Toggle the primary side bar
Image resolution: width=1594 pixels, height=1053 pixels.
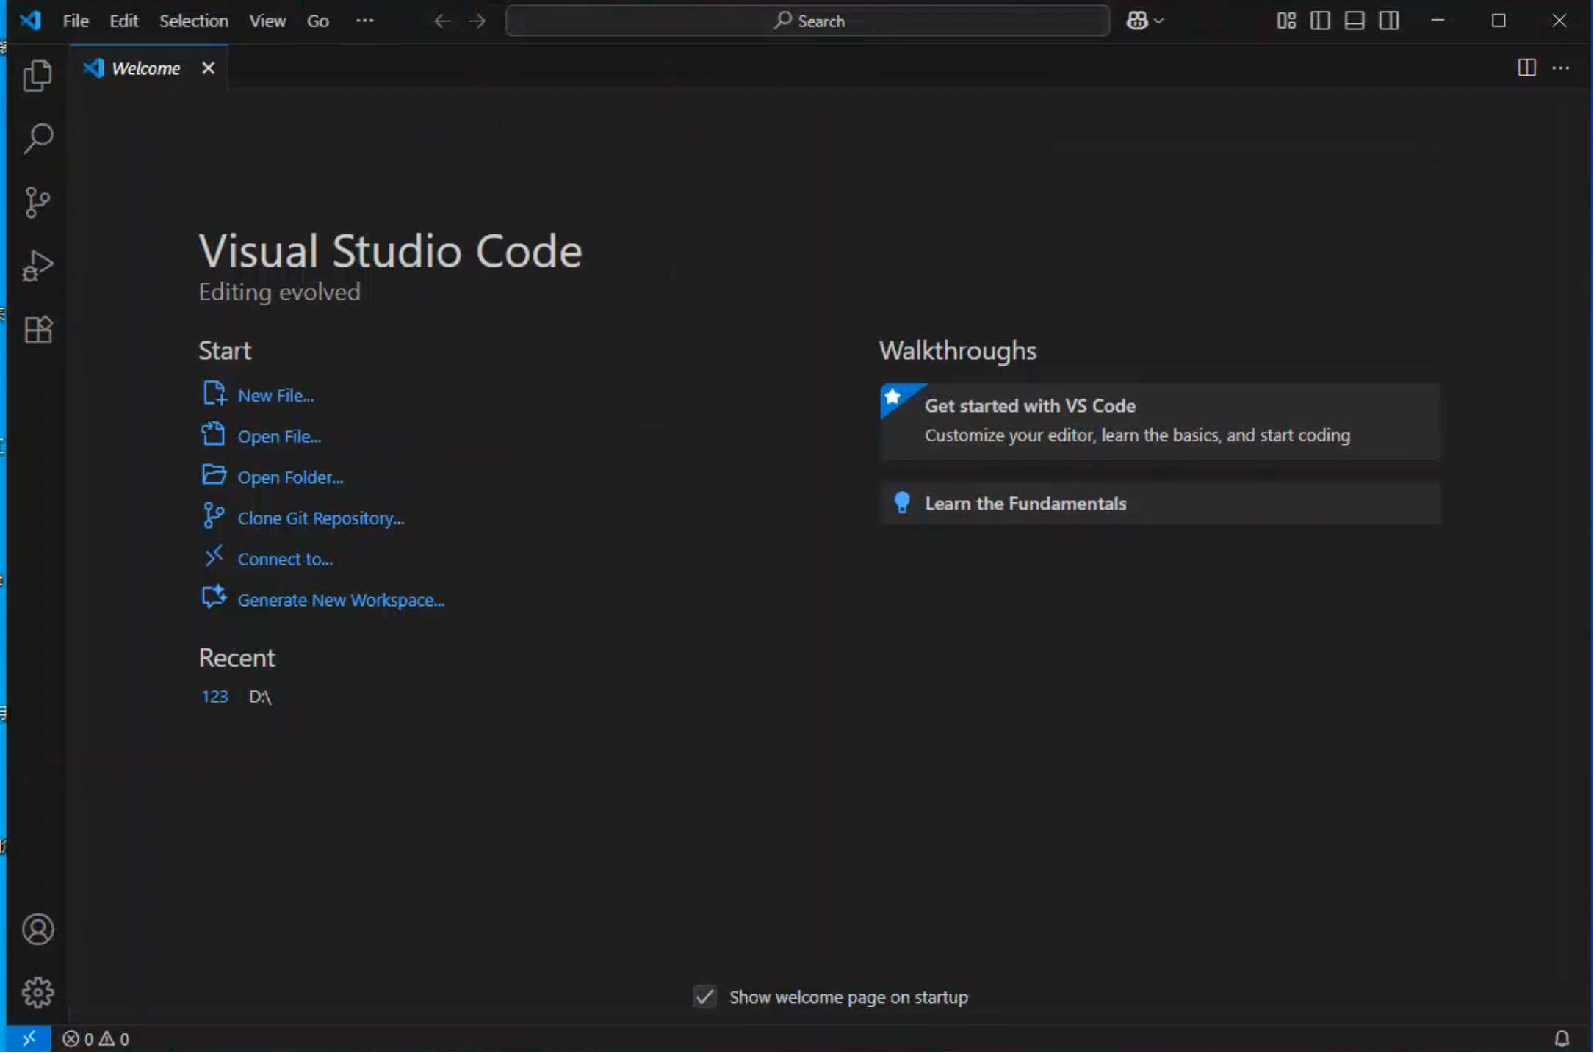(x=1320, y=21)
